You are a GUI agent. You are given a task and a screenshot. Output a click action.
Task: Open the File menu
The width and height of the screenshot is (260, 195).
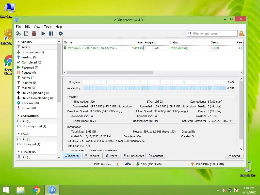[x=18, y=26]
